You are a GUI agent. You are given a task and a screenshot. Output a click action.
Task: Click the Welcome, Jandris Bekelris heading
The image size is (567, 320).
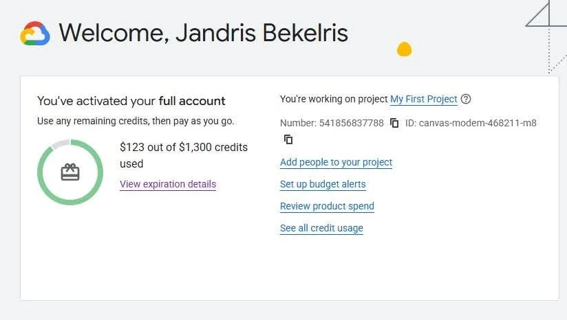pyautogui.click(x=203, y=33)
